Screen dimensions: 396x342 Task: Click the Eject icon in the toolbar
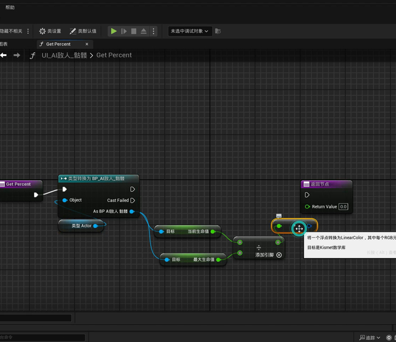[144, 32]
